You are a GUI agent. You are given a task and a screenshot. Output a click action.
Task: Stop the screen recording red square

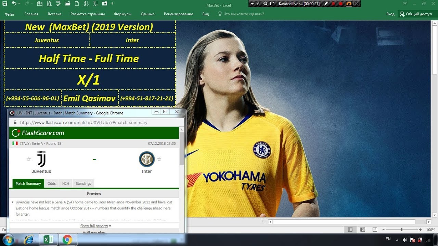[x=341, y=4]
